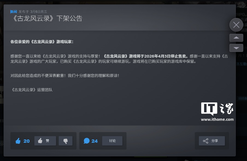Click the 分享 share button
The image size is (247, 161).
212,141
